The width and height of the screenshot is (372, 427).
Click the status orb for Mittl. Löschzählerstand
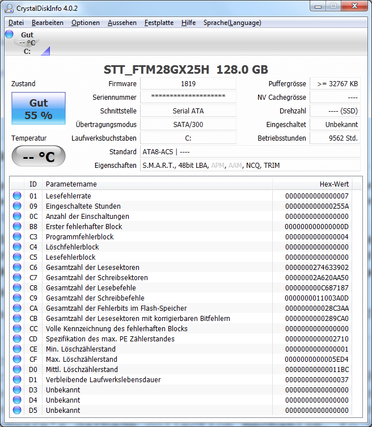(x=17, y=369)
